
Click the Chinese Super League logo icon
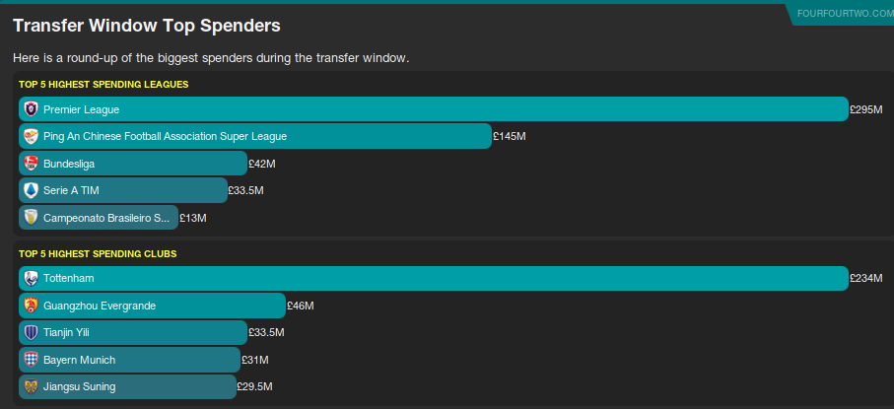click(31, 136)
